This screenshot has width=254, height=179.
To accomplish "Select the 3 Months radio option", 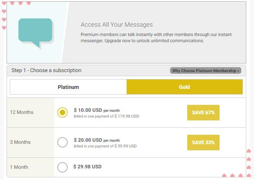I will [x=62, y=142].
